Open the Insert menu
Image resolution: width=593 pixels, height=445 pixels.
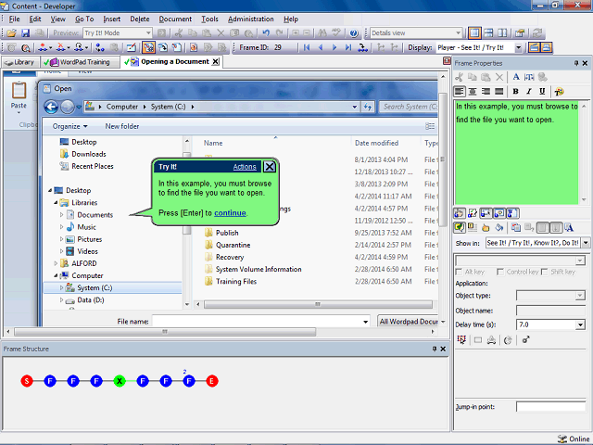(111, 19)
